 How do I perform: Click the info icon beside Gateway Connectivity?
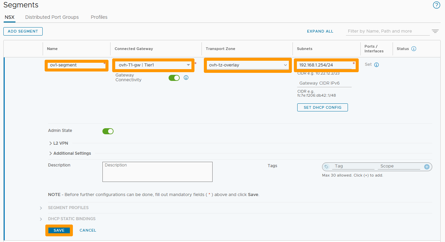point(186,78)
